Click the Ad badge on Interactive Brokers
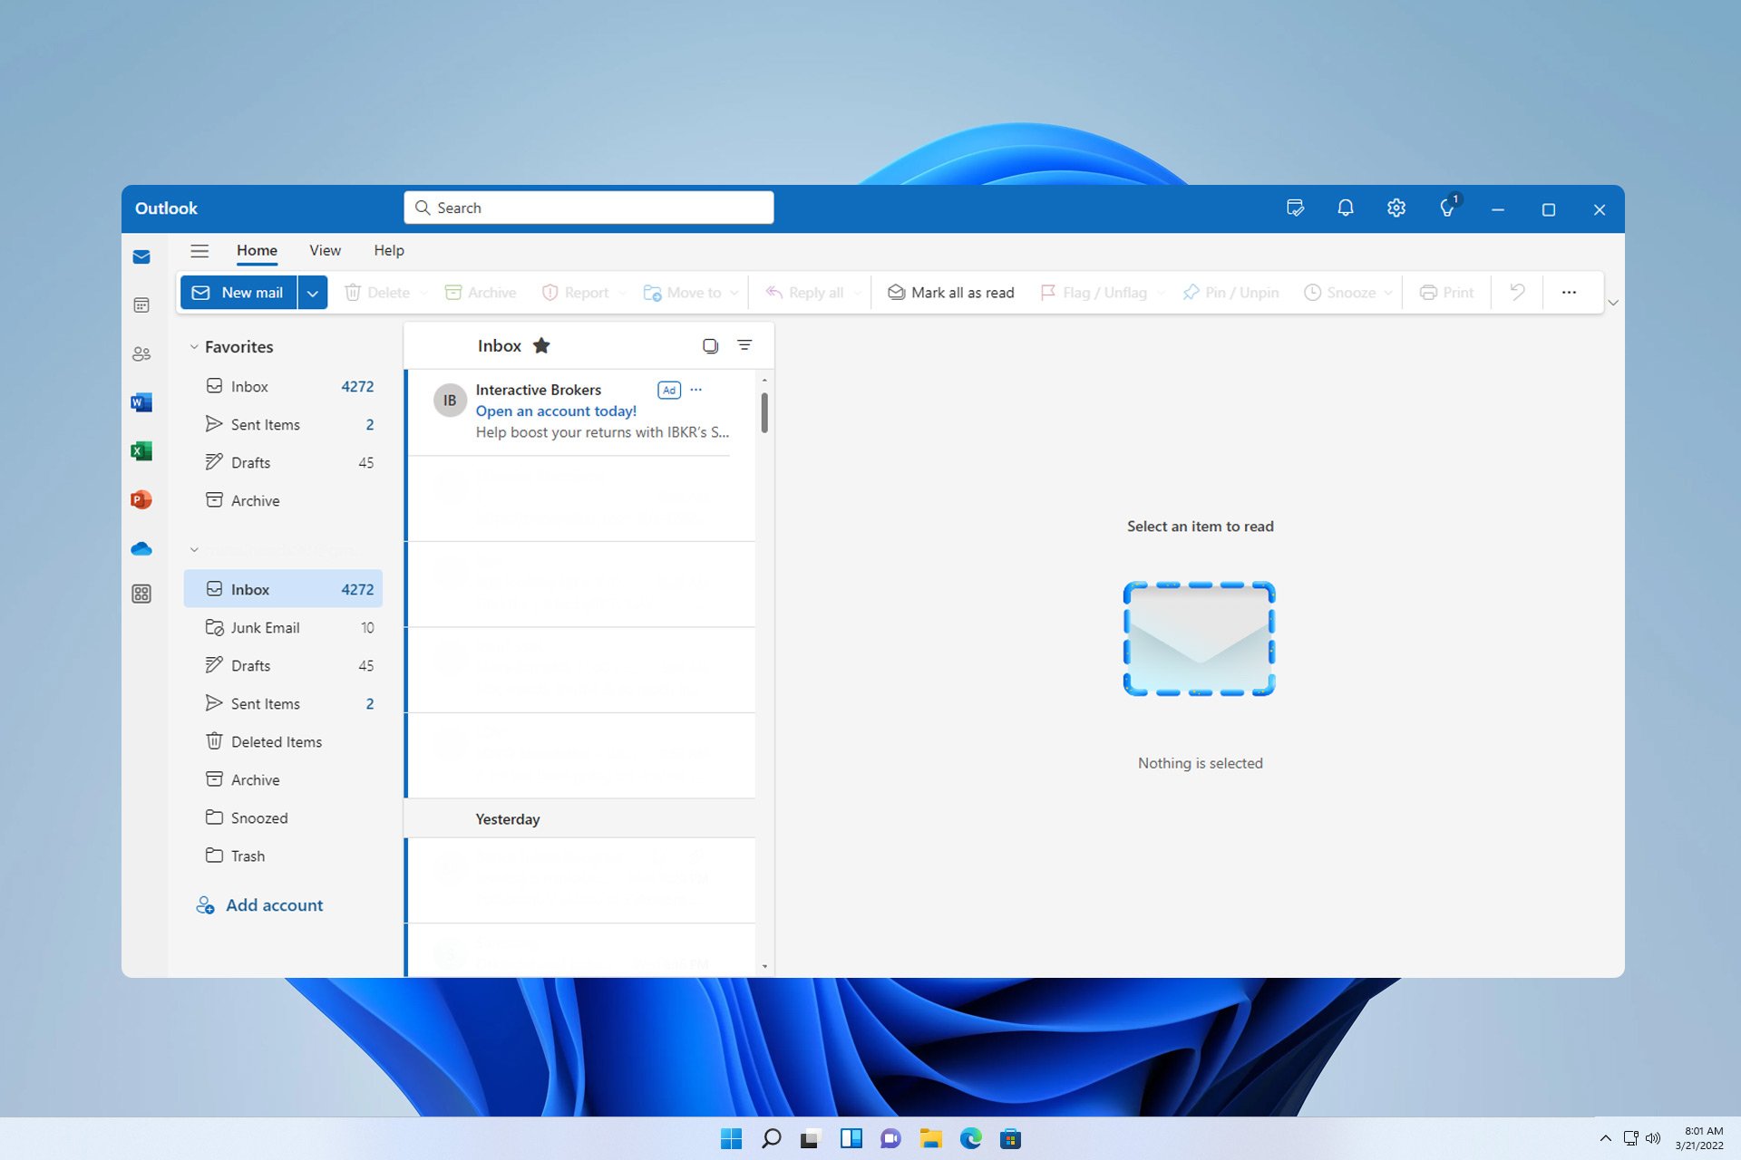This screenshot has width=1741, height=1160. tap(669, 390)
